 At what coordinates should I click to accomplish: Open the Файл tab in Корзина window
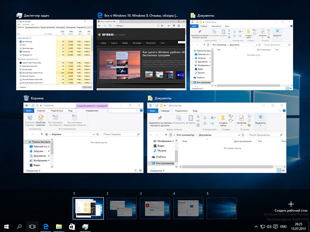click(28, 111)
